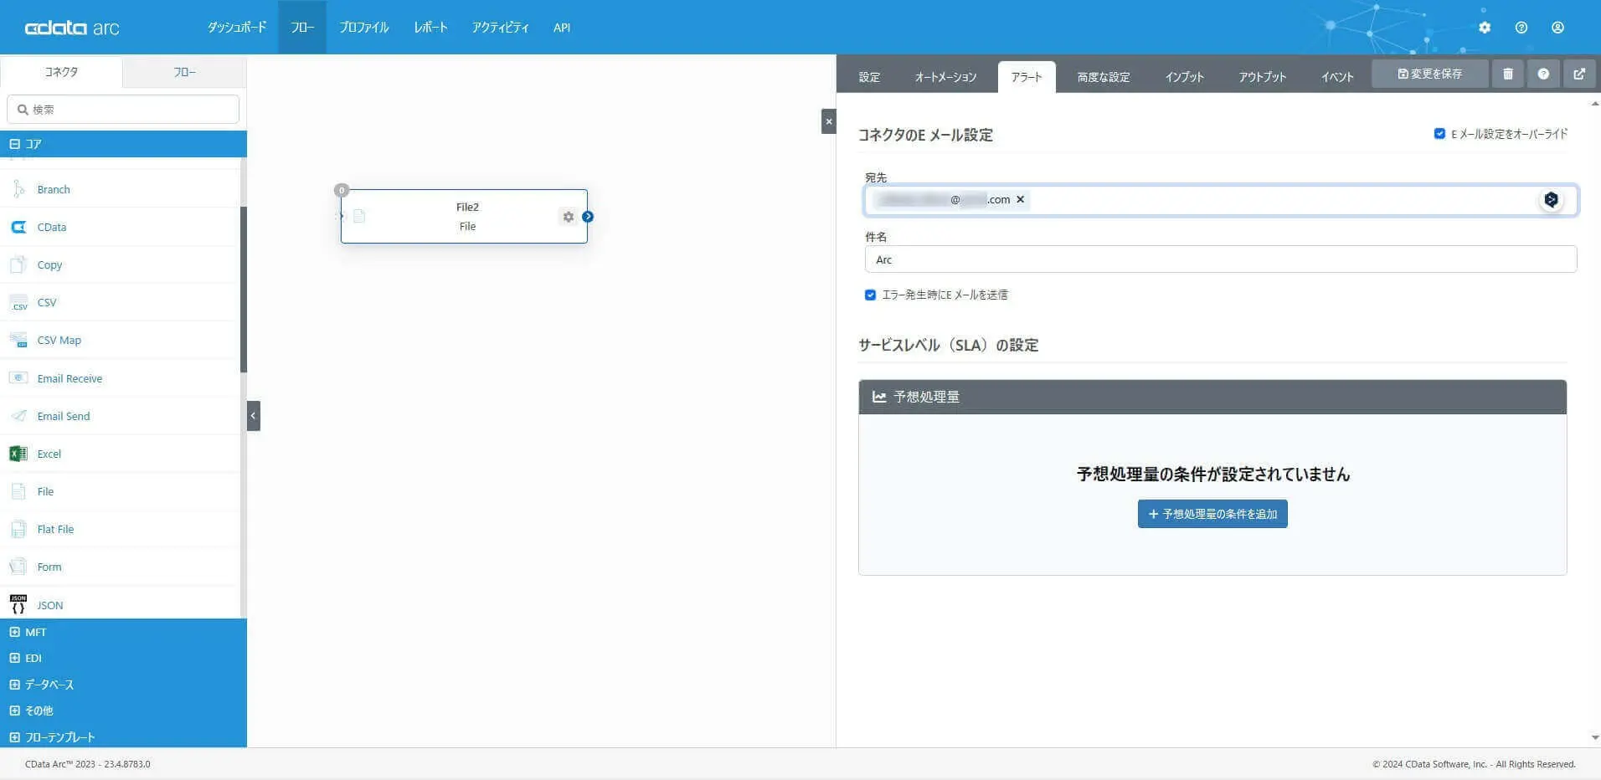Select the Copy connector icon

[x=18, y=264]
